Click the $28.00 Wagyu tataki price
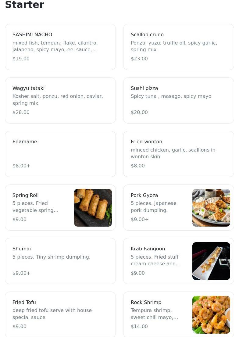239x337 pixels. click(21, 112)
